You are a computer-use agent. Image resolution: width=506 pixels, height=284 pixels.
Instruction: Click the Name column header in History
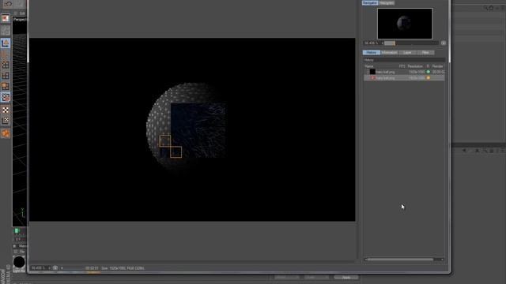369,66
